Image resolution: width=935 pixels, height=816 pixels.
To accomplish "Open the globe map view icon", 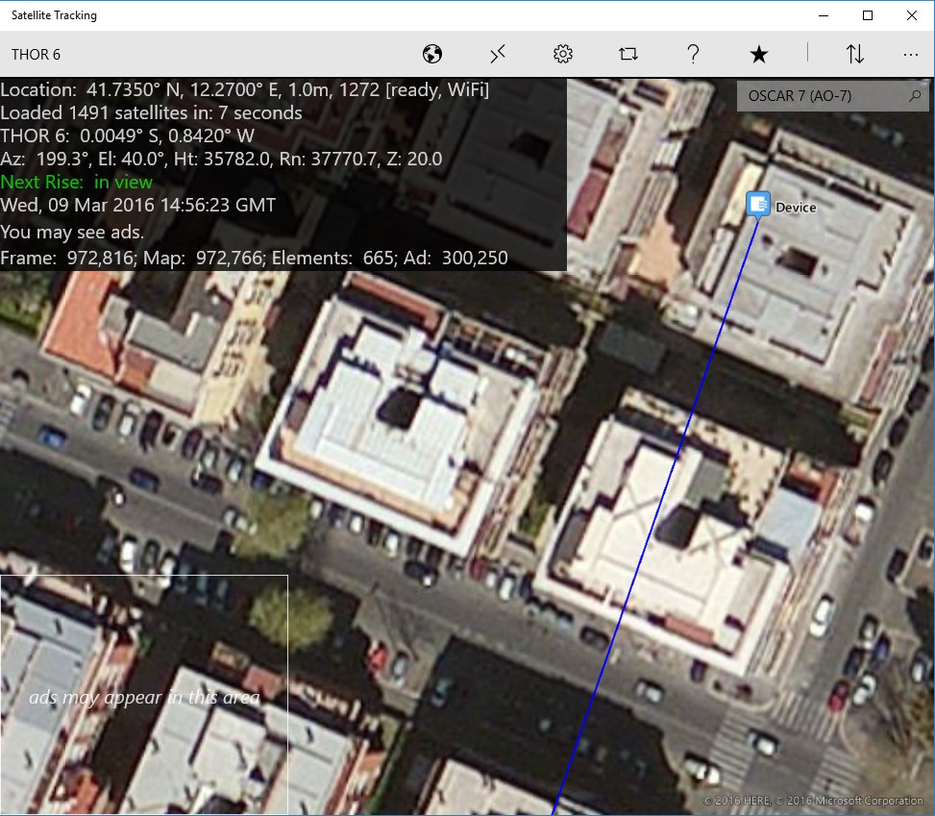I will (x=432, y=54).
